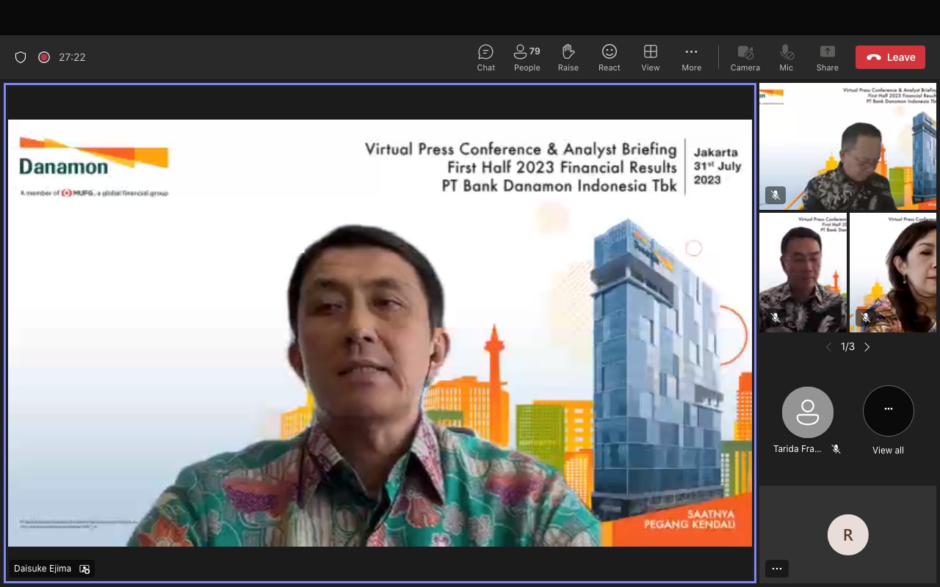Open the More actions menu

(691, 57)
